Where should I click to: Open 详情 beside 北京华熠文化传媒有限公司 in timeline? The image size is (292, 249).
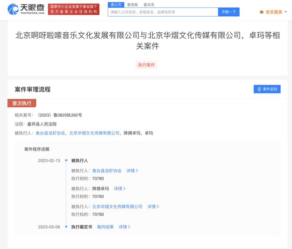[153, 206]
